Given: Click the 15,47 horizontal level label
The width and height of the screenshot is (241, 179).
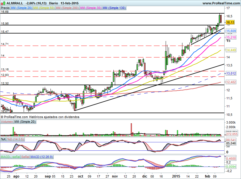Looking at the screenshot, I should click(x=5, y=32).
